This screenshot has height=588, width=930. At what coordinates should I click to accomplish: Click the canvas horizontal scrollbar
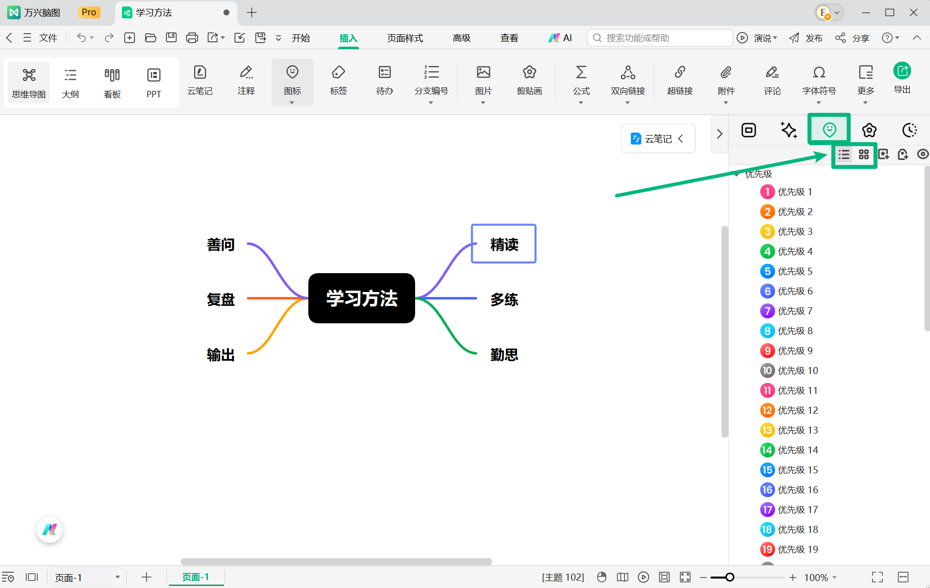(336, 562)
